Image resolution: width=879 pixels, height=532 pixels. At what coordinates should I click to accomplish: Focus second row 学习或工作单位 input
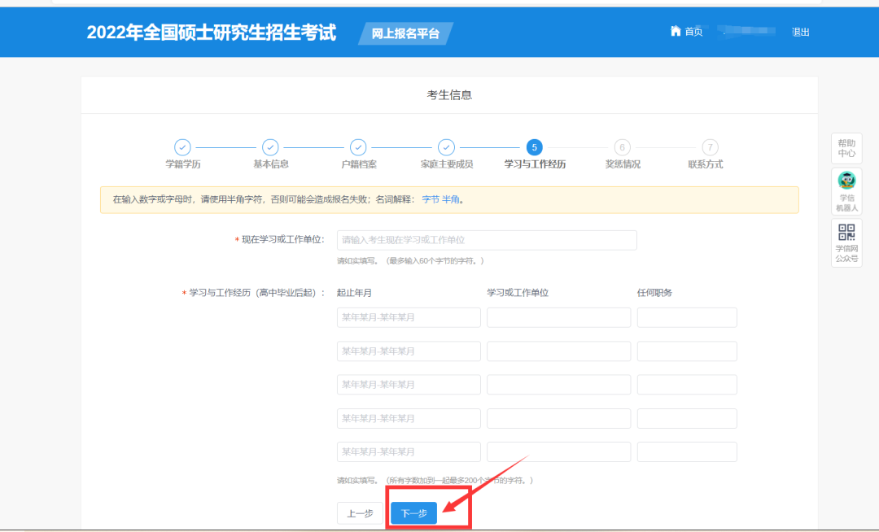coord(559,351)
